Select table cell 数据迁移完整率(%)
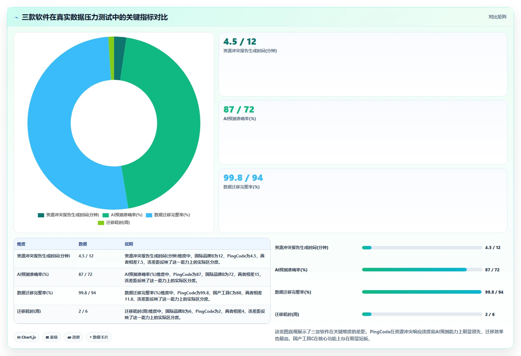Image resolution: width=521 pixels, height=356 pixels. click(x=35, y=293)
